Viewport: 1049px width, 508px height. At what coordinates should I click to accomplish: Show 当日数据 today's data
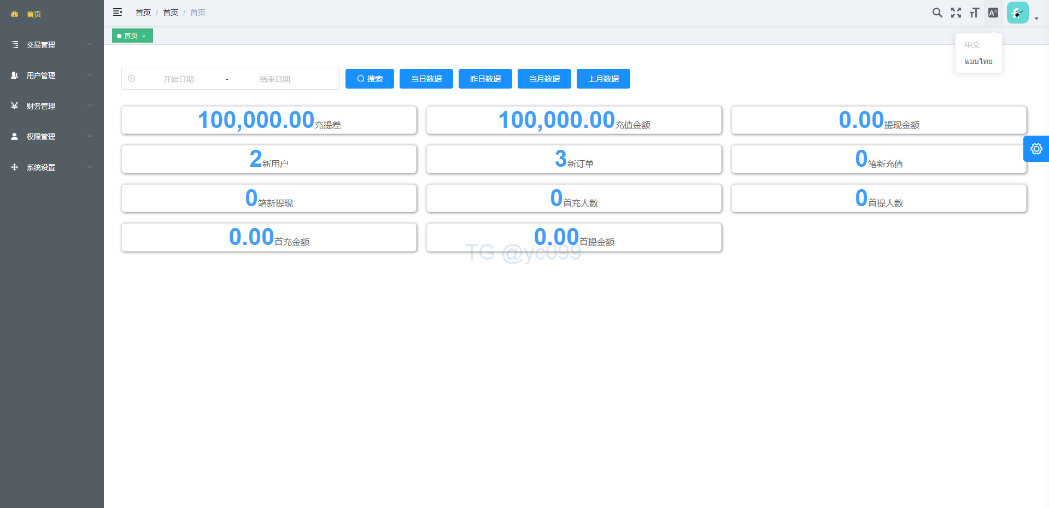coord(426,79)
